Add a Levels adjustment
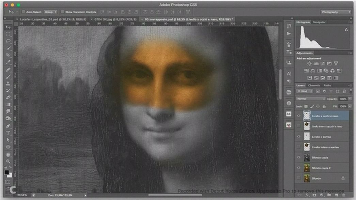Image resolution: width=356 pixels, height=200 pixels. coord(316,64)
